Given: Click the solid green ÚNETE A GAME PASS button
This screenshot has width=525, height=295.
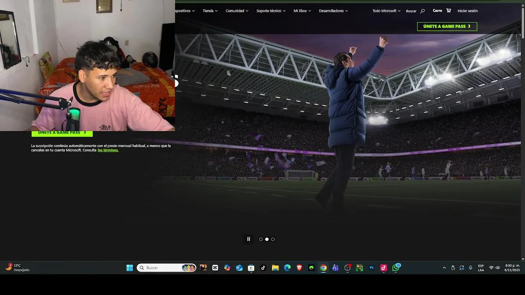Looking at the screenshot, I should coord(62,133).
